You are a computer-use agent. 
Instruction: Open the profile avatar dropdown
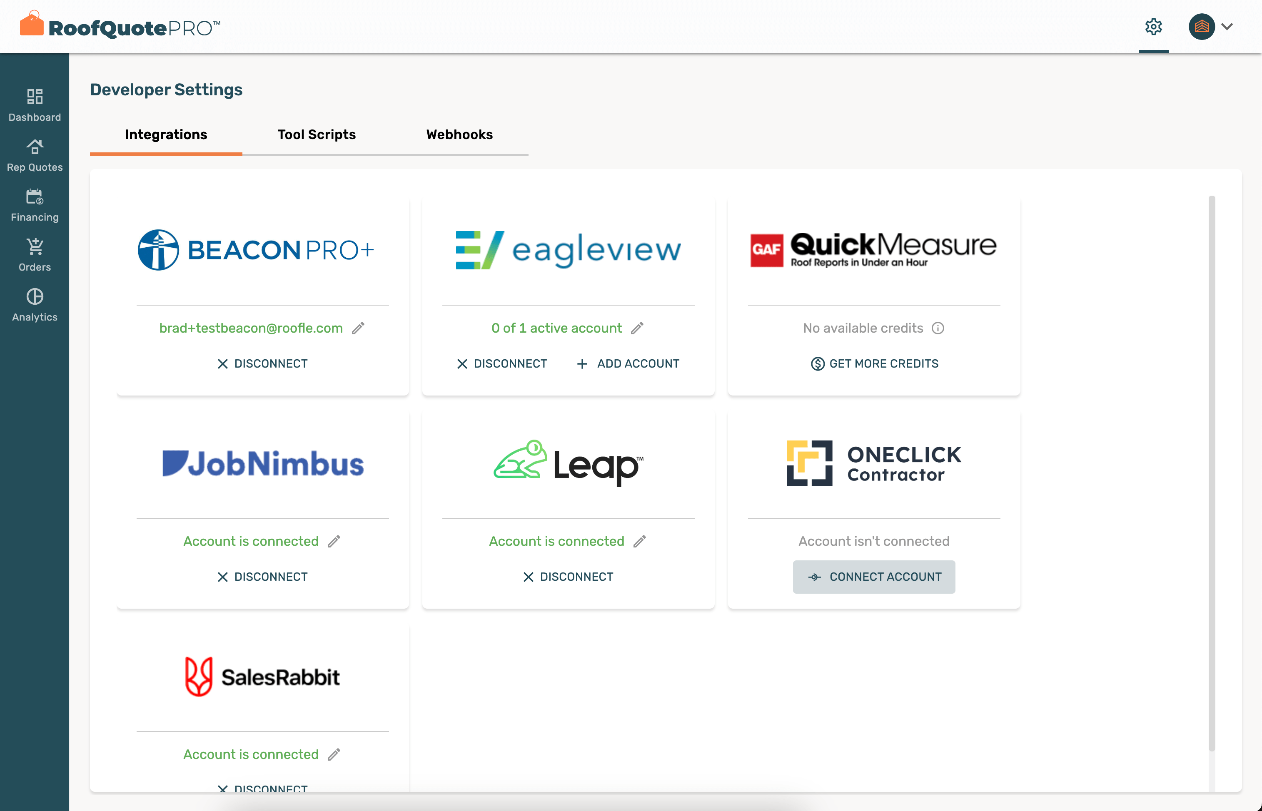click(1202, 26)
